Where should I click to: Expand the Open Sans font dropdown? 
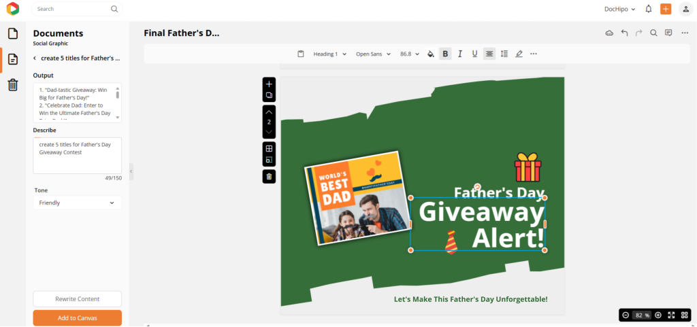point(374,54)
